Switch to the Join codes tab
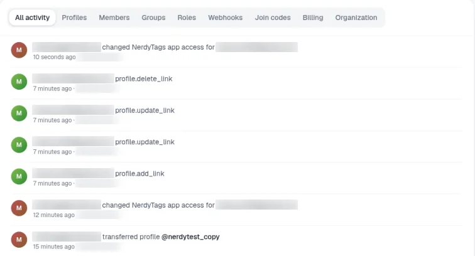The height and width of the screenshot is (256, 475). 273,18
